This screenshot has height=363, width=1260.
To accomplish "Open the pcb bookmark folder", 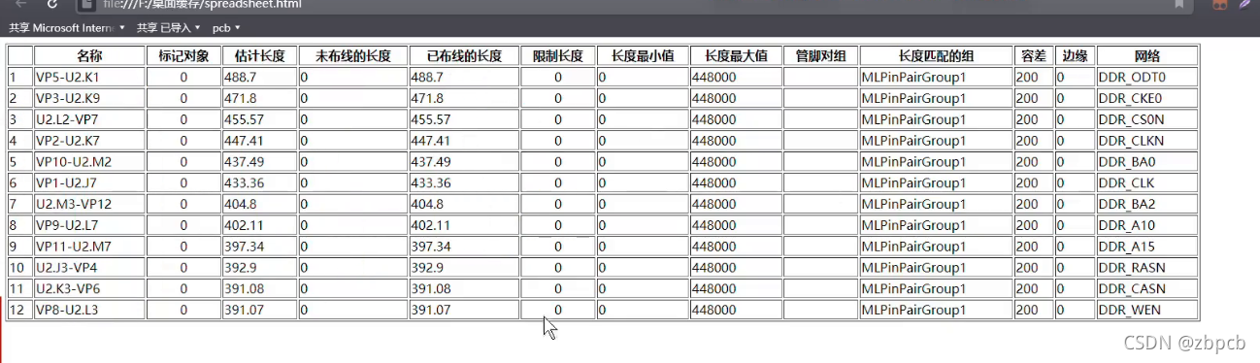I will [226, 27].
